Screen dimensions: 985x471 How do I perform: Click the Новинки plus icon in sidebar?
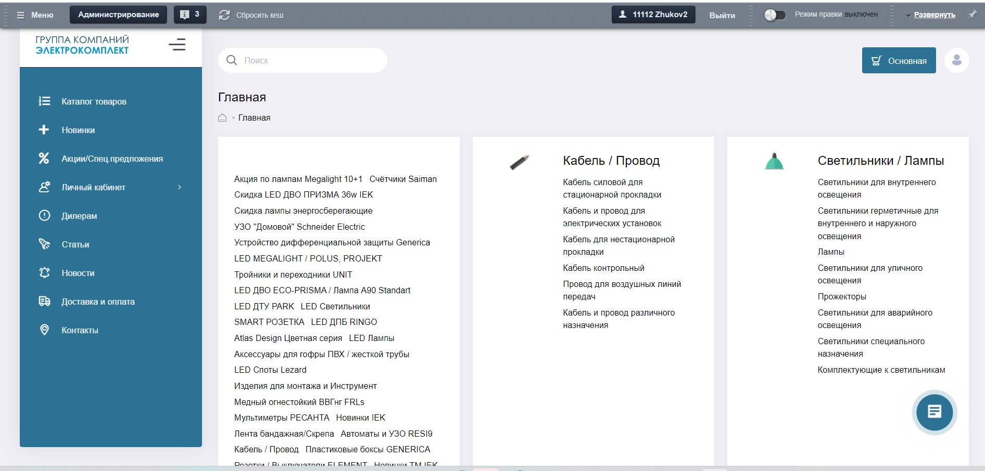coord(44,130)
